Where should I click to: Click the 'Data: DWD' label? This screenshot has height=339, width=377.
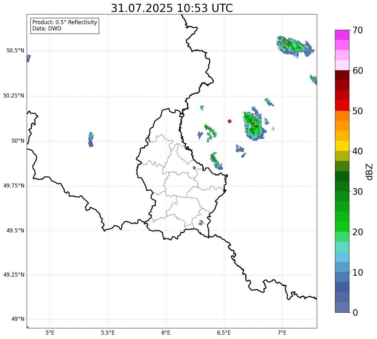(47, 29)
